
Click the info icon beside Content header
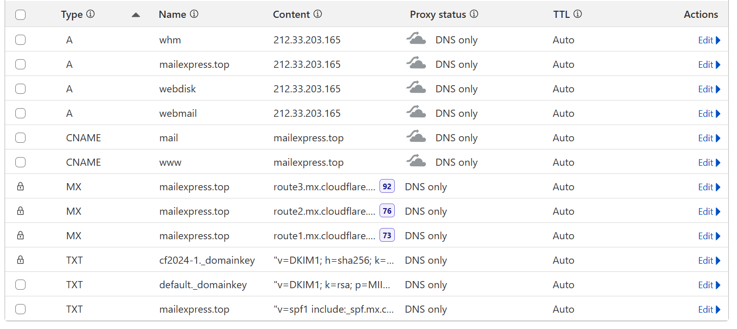coord(318,14)
